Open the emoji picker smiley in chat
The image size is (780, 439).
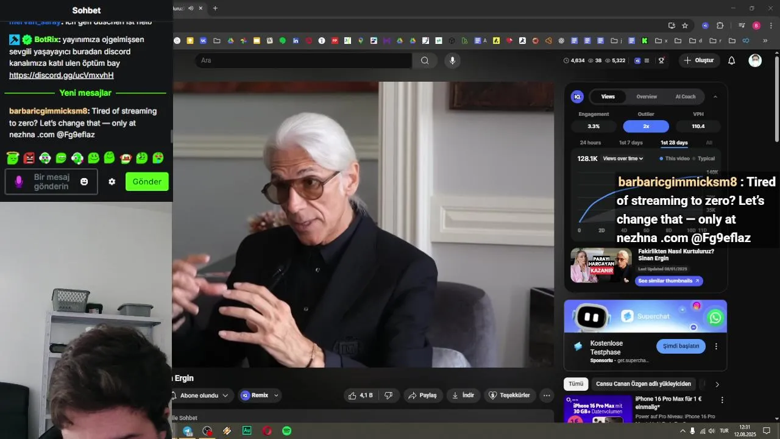84,182
